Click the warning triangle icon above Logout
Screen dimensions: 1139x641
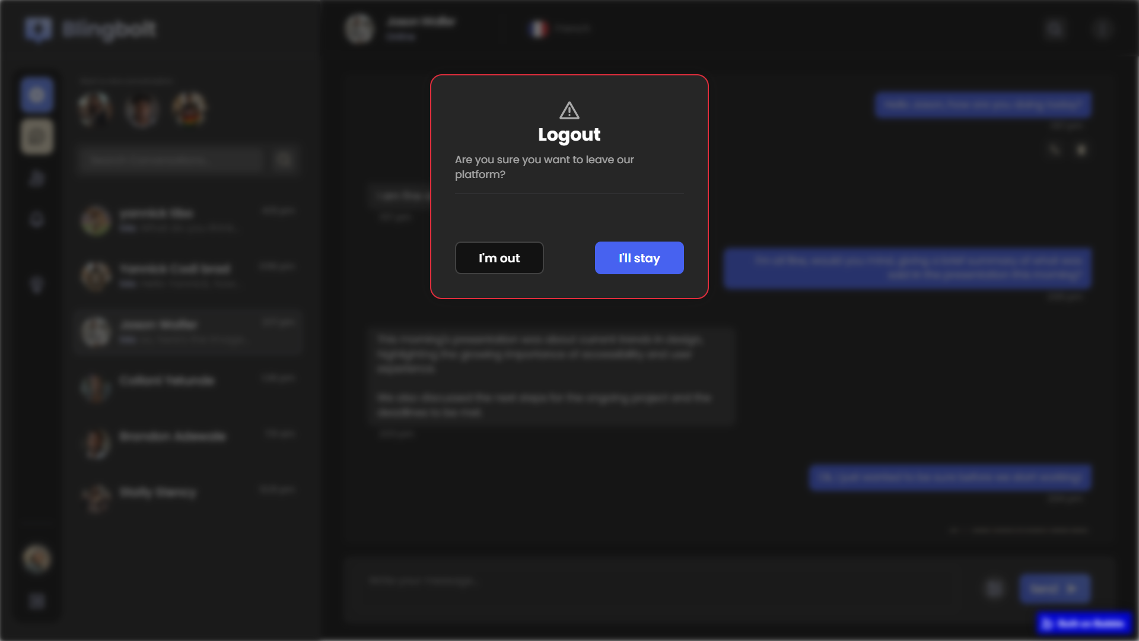click(569, 110)
